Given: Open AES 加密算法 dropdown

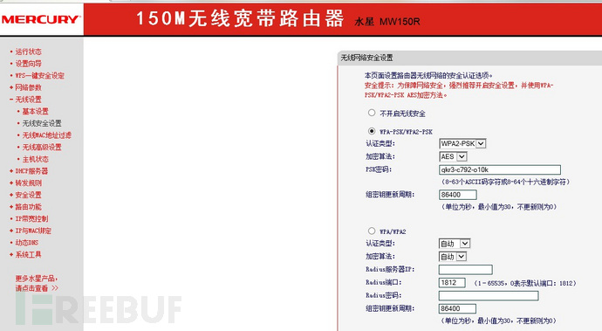Looking at the screenshot, I should [x=453, y=157].
